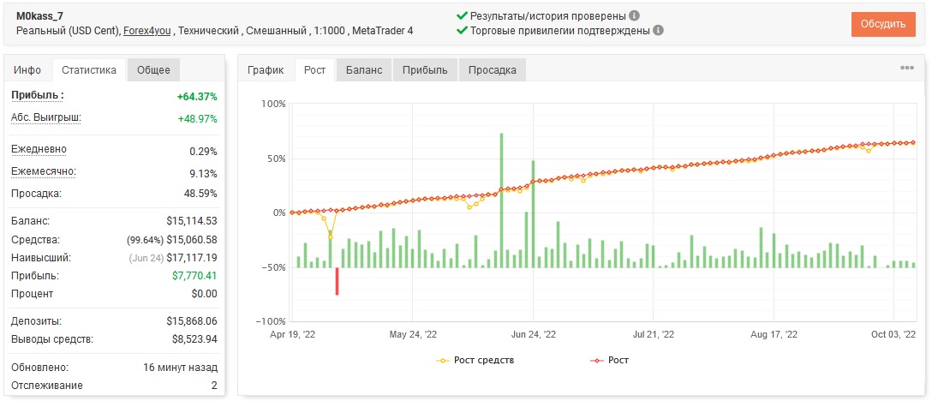Viewport: 932px width, 401px height.
Task: Toggle Рост средств series in legend
Action: pos(475,360)
